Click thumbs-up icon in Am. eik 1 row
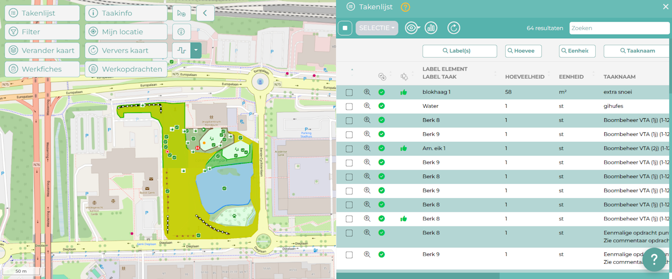 point(404,149)
